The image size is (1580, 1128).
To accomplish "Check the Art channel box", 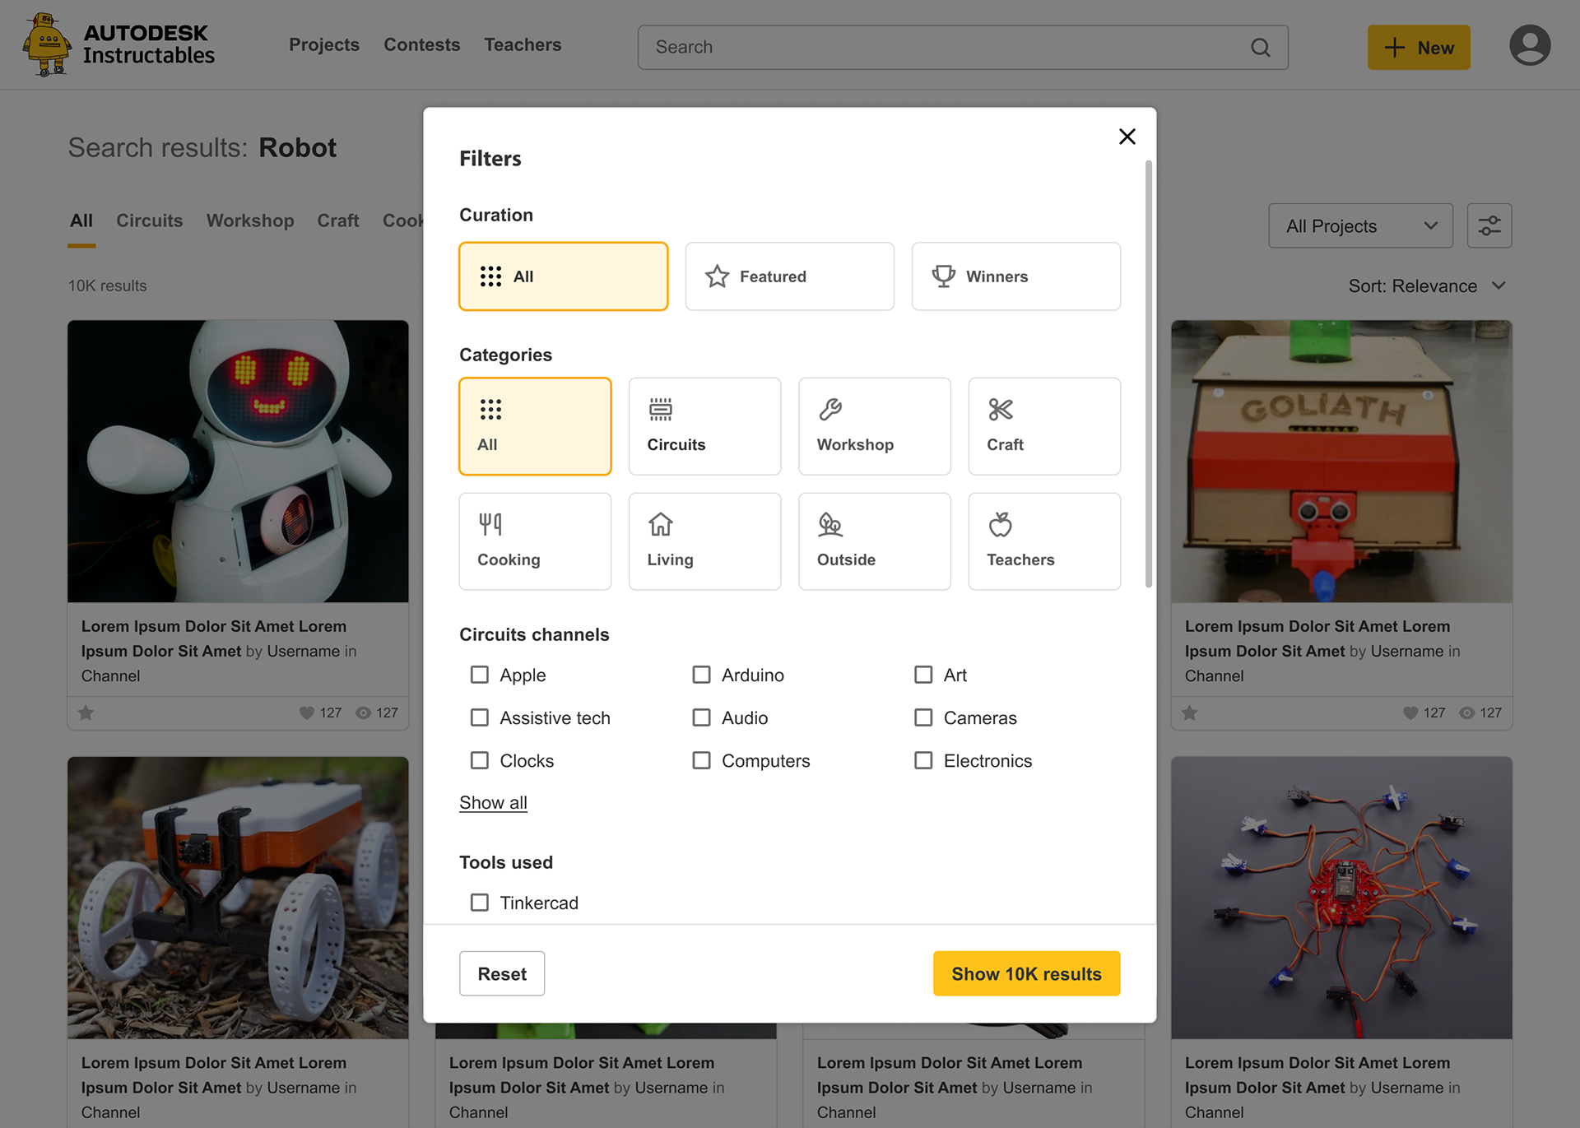I will click(x=923, y=675).
